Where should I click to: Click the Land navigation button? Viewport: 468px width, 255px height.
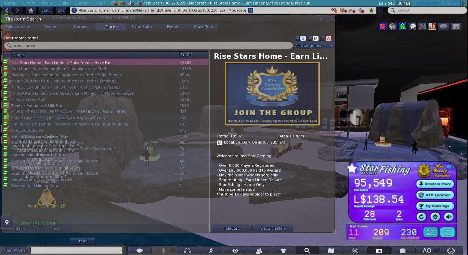pyautogui.click(x=46, y=10)
